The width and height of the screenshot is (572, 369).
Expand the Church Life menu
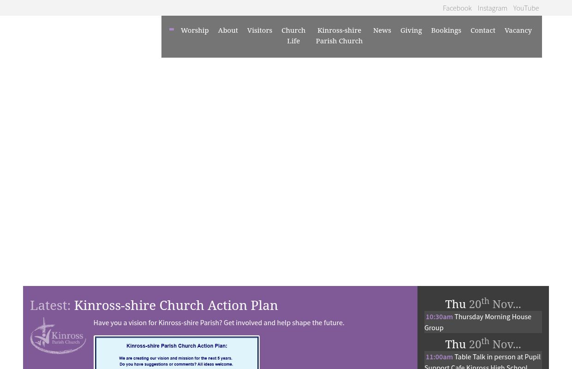[293, 36]
